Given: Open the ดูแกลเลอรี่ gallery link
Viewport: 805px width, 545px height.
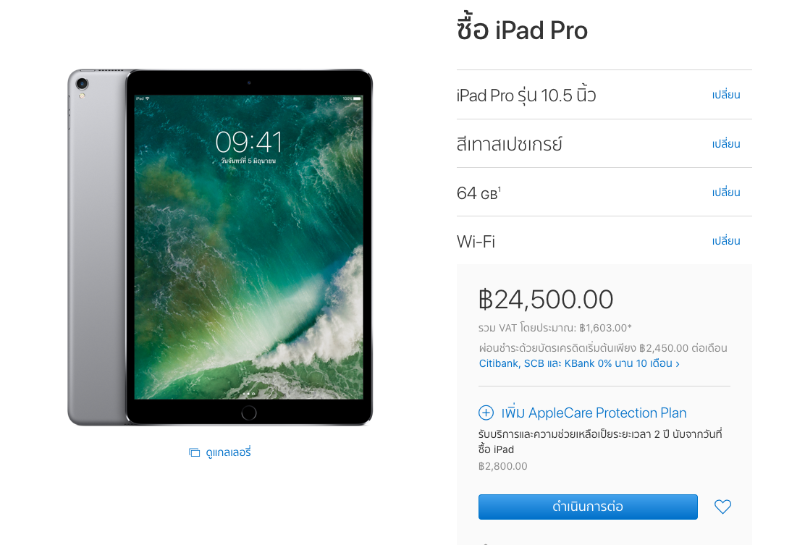Looking at the screenshot, I should 228,452.
